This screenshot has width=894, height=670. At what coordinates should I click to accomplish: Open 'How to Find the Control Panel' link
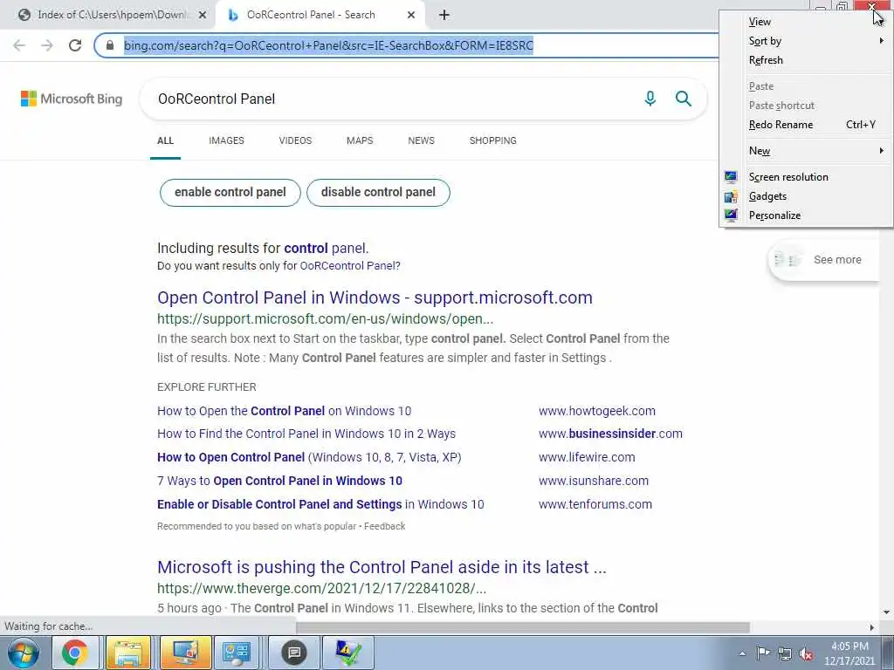tap(306, 434)
